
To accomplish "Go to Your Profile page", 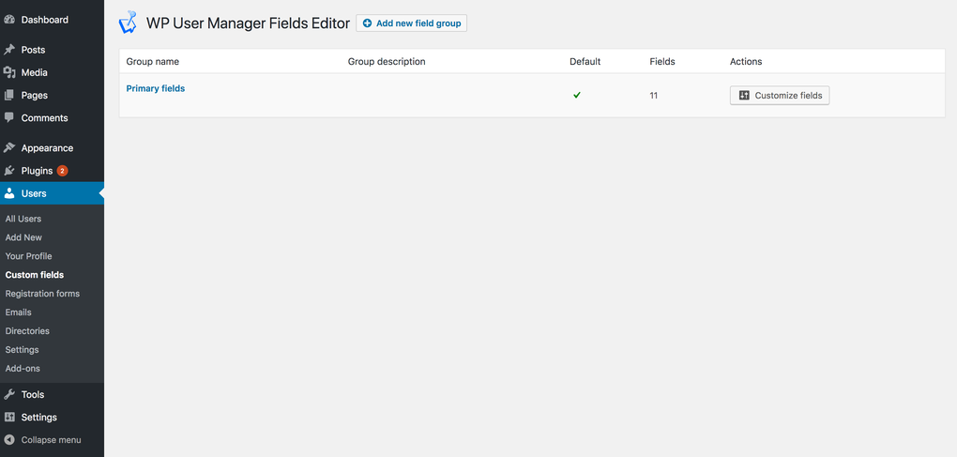I will click(29, 256).
